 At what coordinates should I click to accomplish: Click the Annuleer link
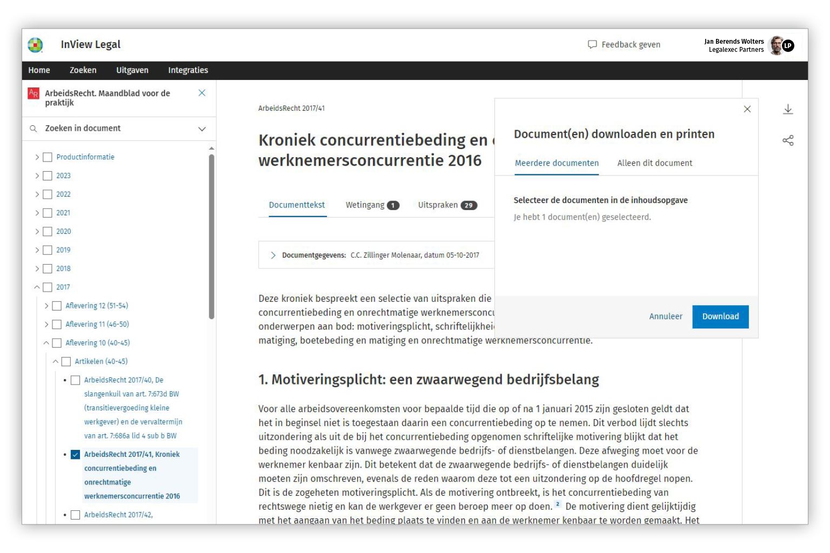[665, 316]
